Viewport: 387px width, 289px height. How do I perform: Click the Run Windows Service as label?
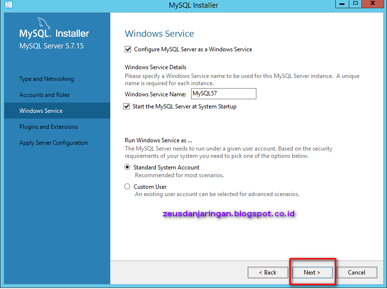[x=159, y=140]
